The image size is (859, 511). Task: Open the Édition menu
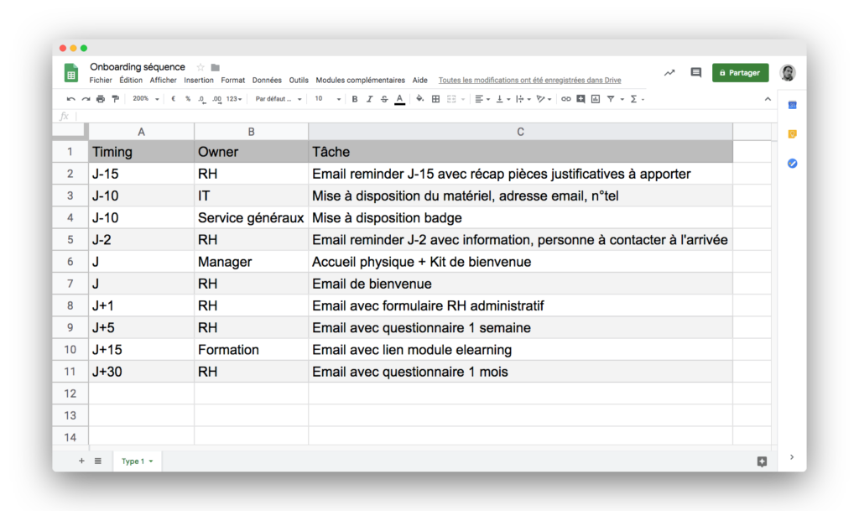(131, 80)
